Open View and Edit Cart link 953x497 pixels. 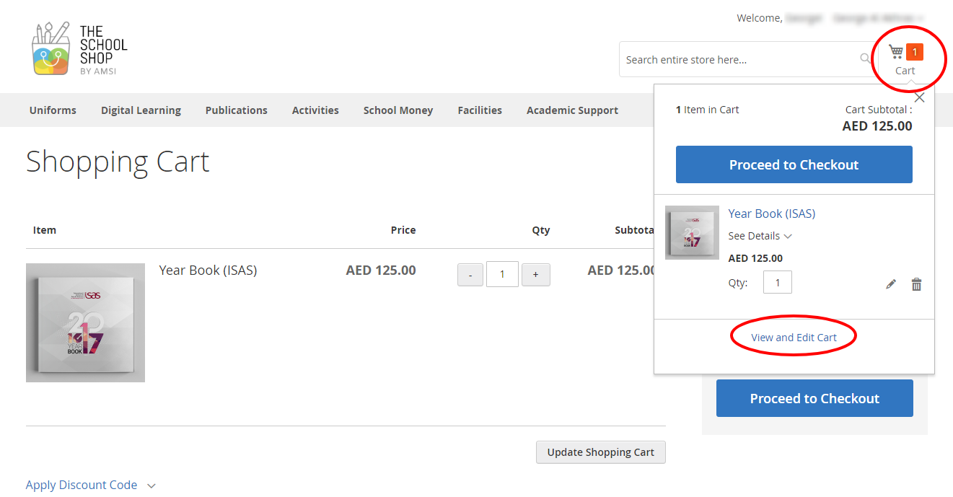[793, 336]
